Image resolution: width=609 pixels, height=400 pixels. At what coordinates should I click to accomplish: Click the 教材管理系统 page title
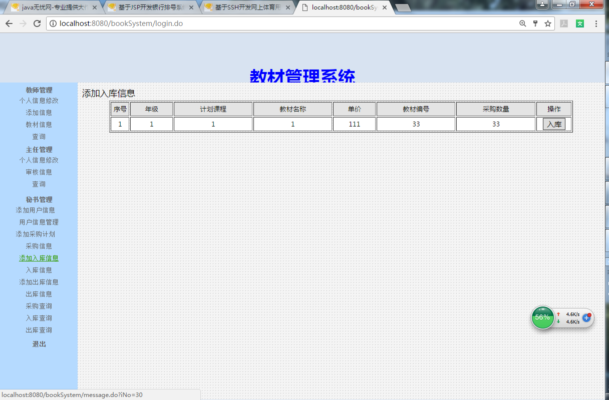[x=302, y=75]
